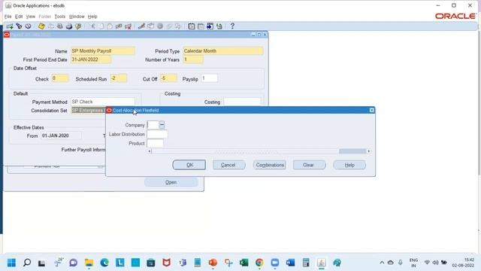Screen dimensions: 481x271
Task: Click the Effective Dates From field
Action: tap(62, 135)
